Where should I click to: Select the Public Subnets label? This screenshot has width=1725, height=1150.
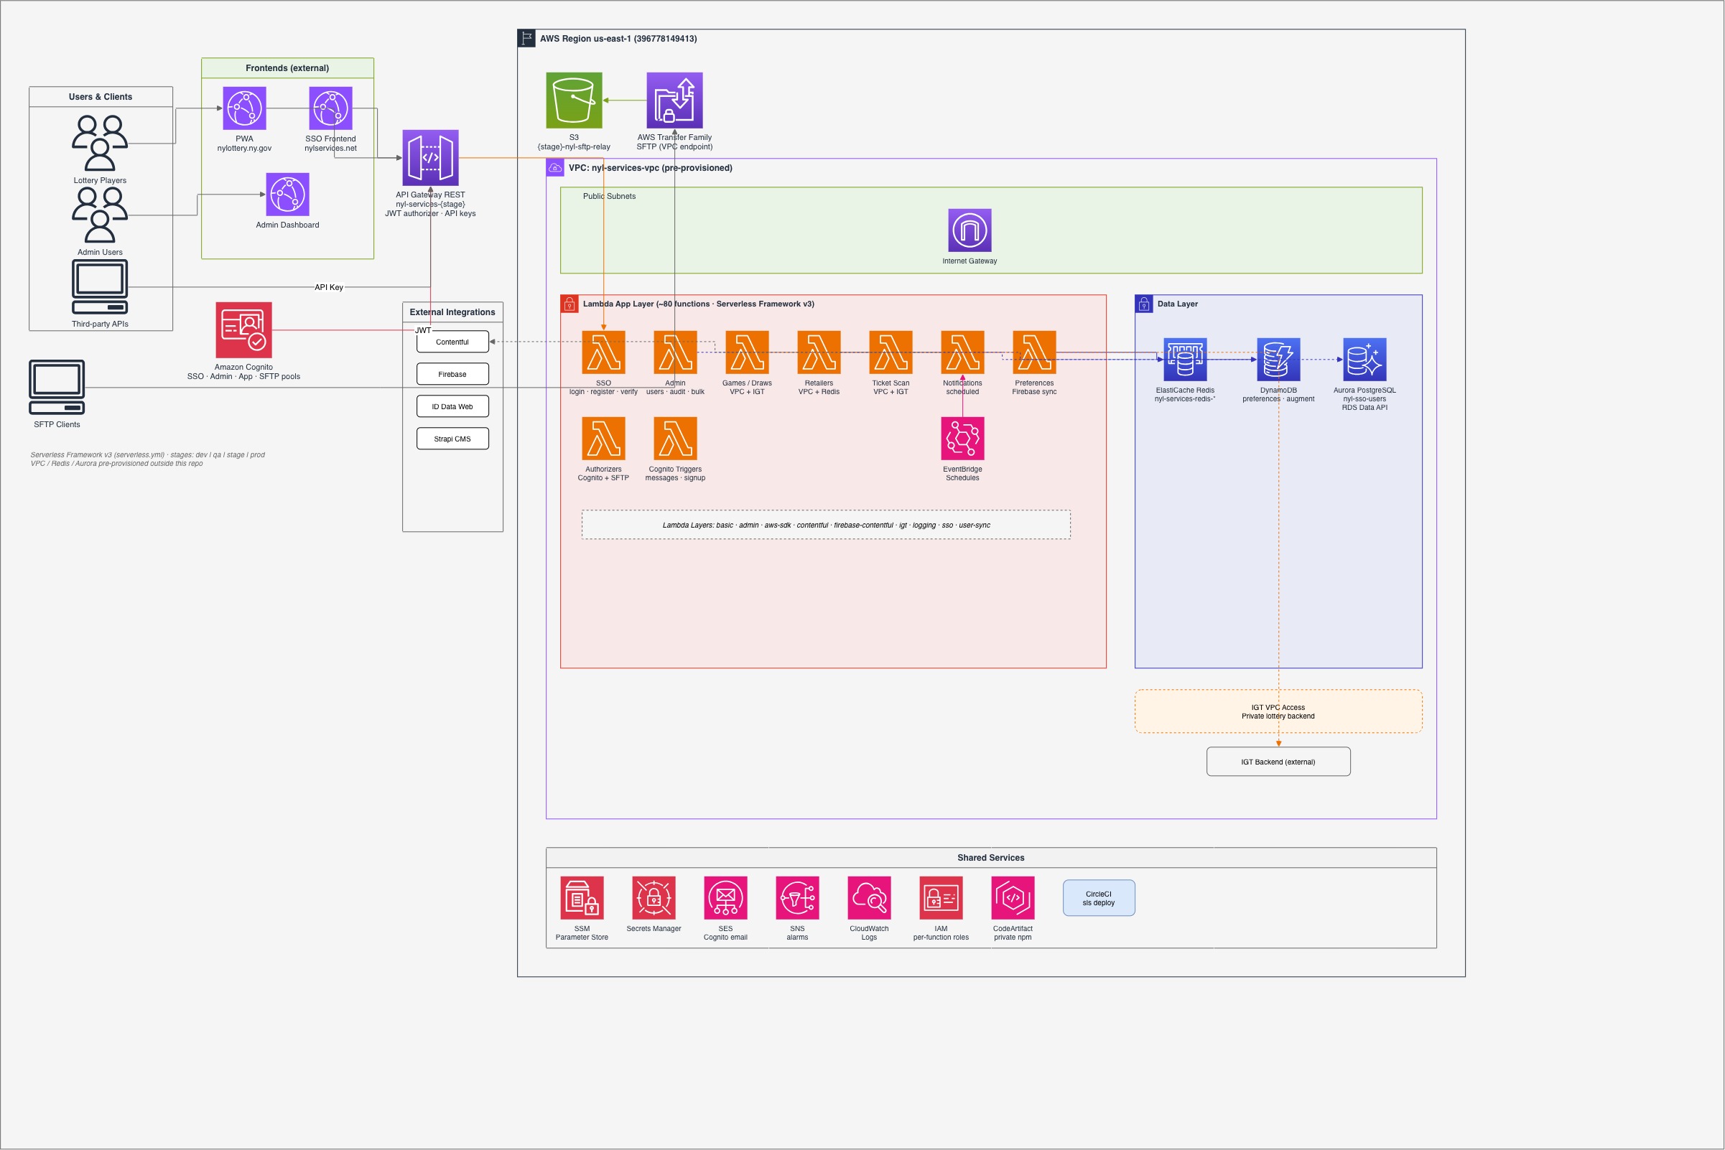click(609, 196)
